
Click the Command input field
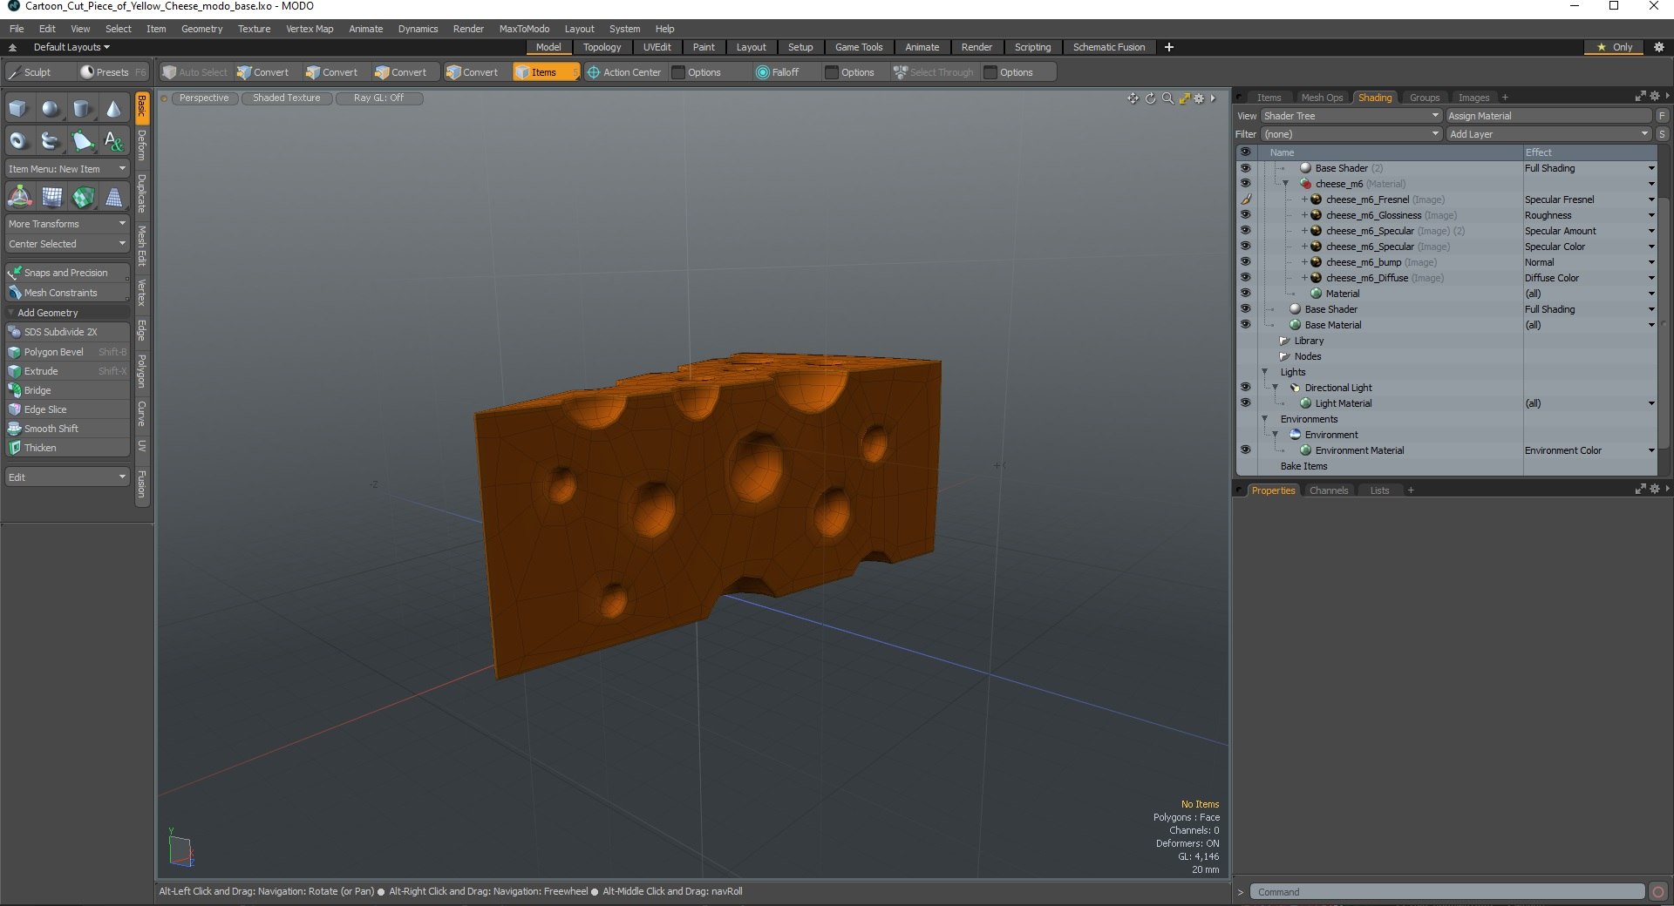1447,892
